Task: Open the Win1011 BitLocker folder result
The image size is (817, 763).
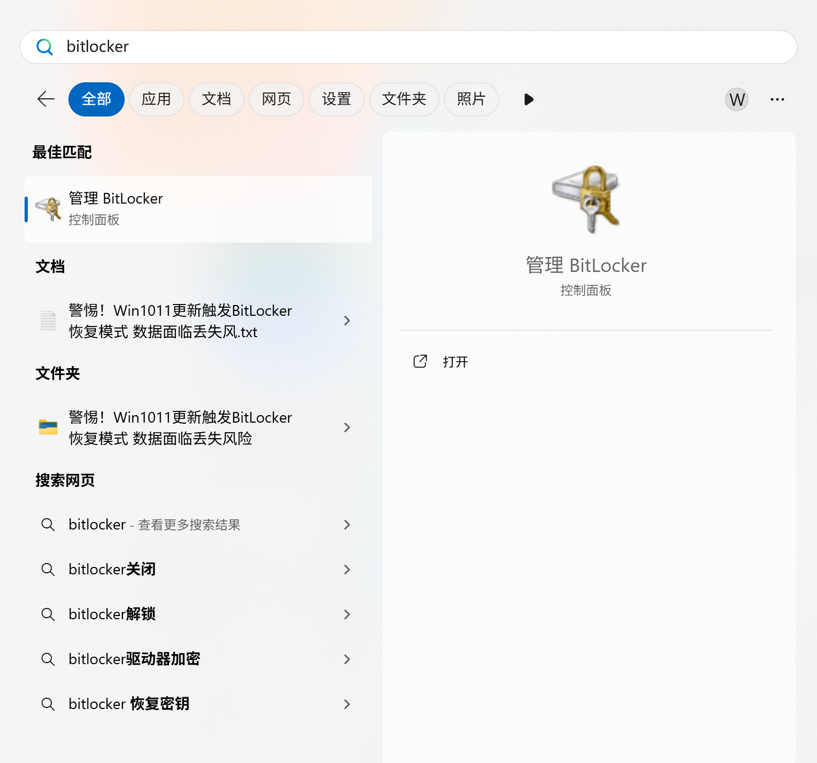Action: [198, 427]
